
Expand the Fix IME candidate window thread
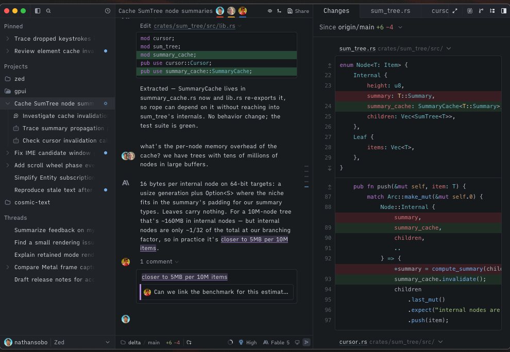pyautogui.click(x=8, y=153)
